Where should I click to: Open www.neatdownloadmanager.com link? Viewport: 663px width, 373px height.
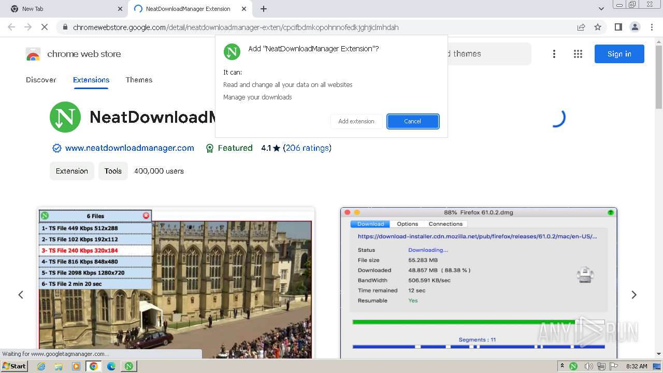click(x=129, y=148)
